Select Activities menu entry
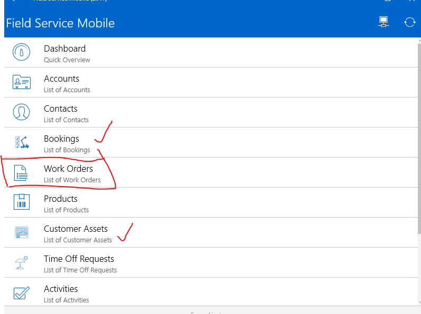 point(211,292)
